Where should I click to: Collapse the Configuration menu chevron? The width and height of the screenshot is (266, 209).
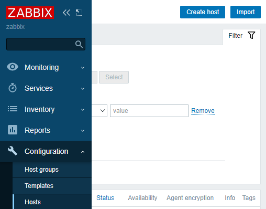pos(83,152)
